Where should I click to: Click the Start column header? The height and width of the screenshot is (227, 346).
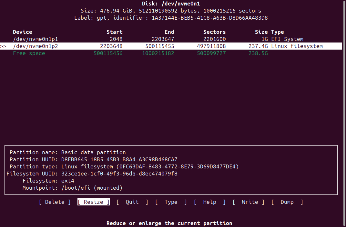114,32
